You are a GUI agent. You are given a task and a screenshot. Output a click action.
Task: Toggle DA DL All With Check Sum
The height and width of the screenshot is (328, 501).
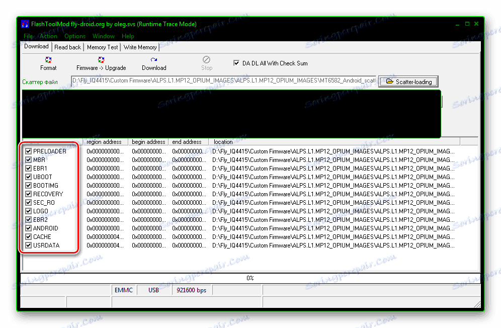pos(236,63)
